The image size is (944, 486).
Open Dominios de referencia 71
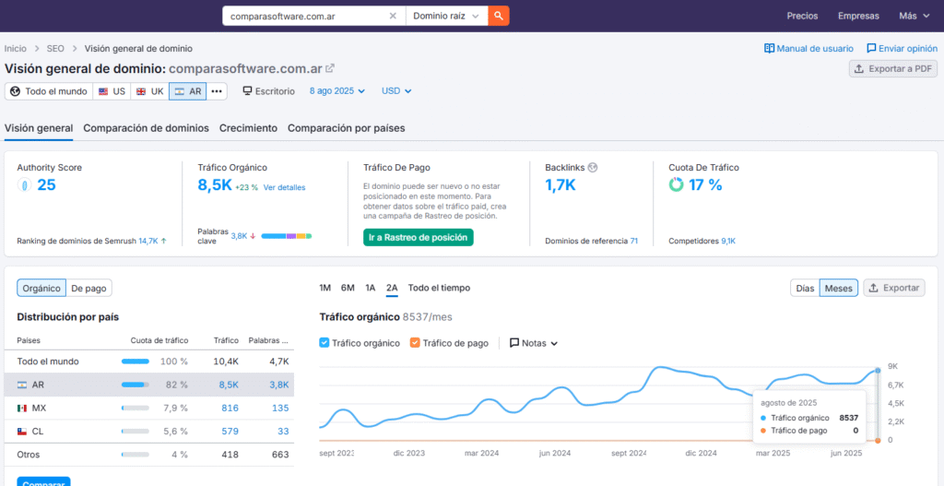click(x=634, y=241)
